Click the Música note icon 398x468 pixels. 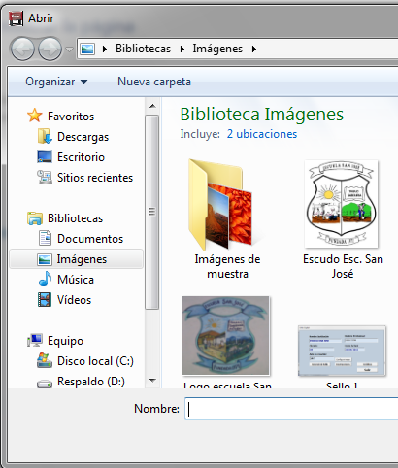tap(45, 279)
